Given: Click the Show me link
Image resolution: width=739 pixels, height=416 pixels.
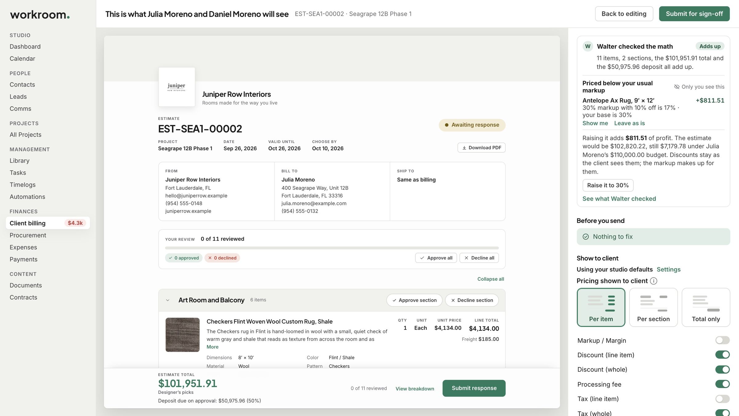Looking at the screenshot, I should (x=595, y=123).
